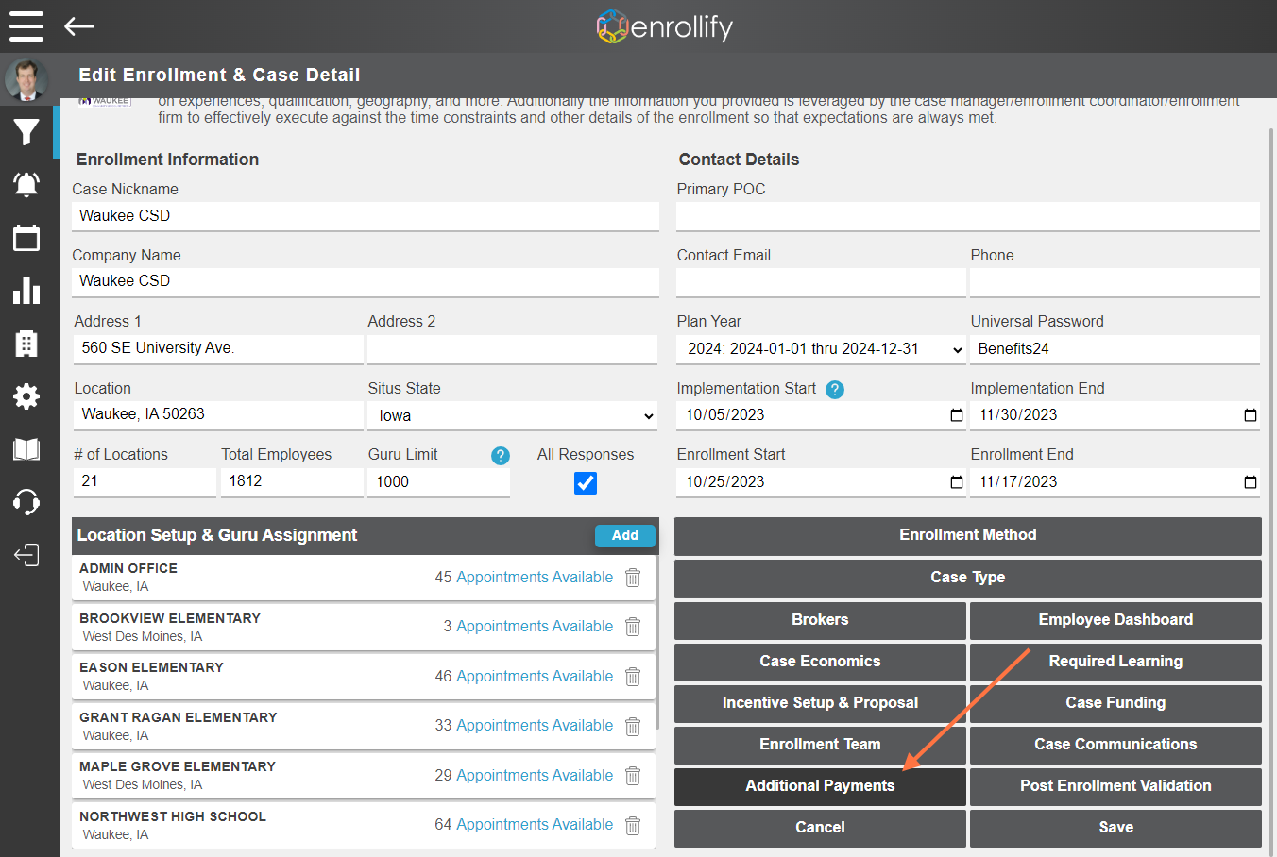Delete the Grant Ragan Elementary location
This screenshot has width=1277, height=857.
pyautogui.click(x=633, y=726)
